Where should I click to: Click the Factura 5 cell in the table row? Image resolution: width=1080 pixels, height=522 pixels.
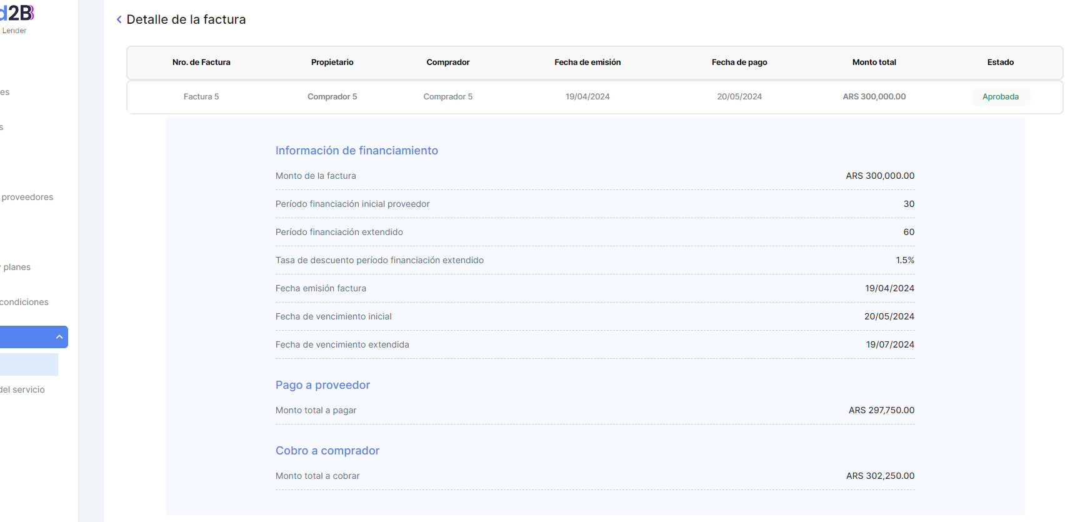point(201,96)
